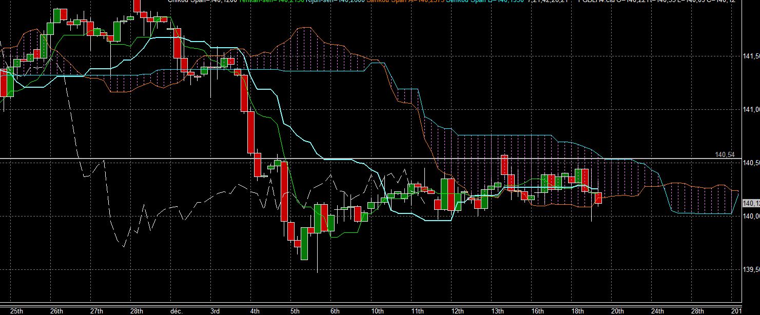Click the 140,0 price scale label
Viewport: 760px width, 315px height.
click(x=751, y=216)
